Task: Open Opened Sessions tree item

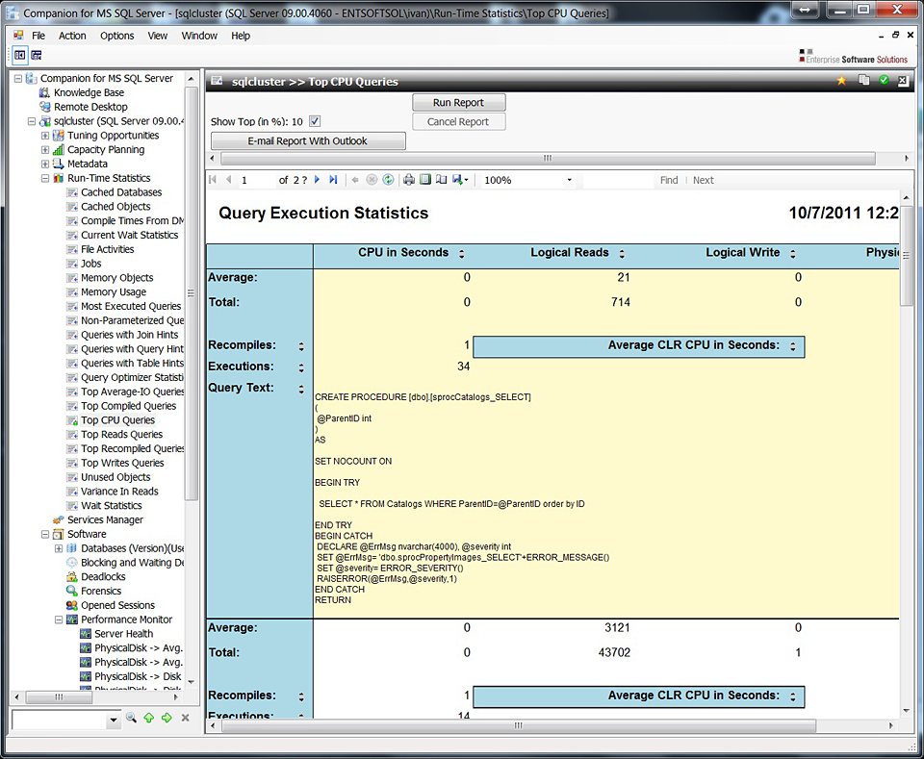Action: 117,605
